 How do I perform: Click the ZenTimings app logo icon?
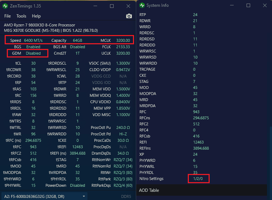click(5, 6)
